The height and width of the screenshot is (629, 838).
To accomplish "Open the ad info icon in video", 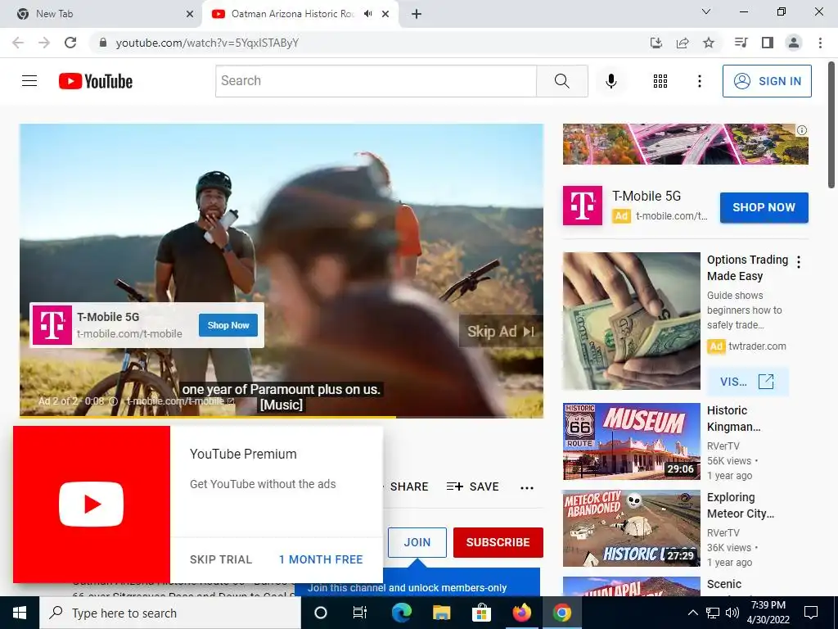I will point(113,401).
